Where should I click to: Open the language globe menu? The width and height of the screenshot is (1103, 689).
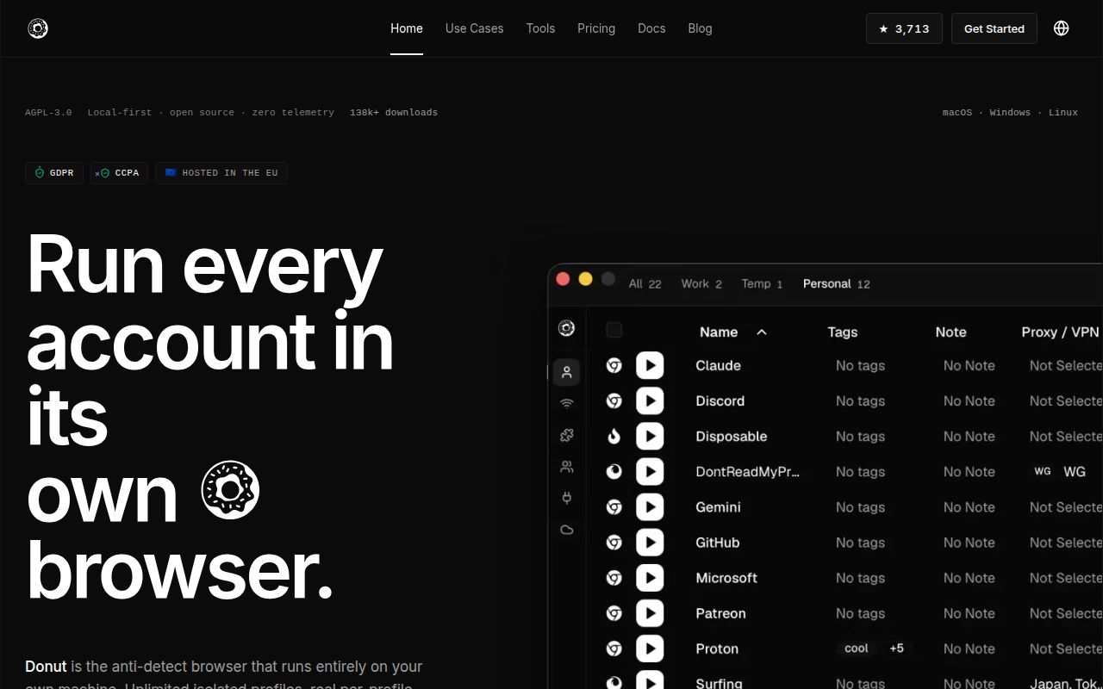point(1062,28)
